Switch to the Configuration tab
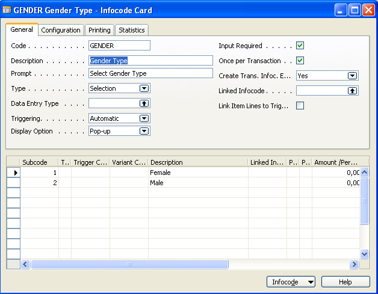378x294 pixels. (61, 30)
